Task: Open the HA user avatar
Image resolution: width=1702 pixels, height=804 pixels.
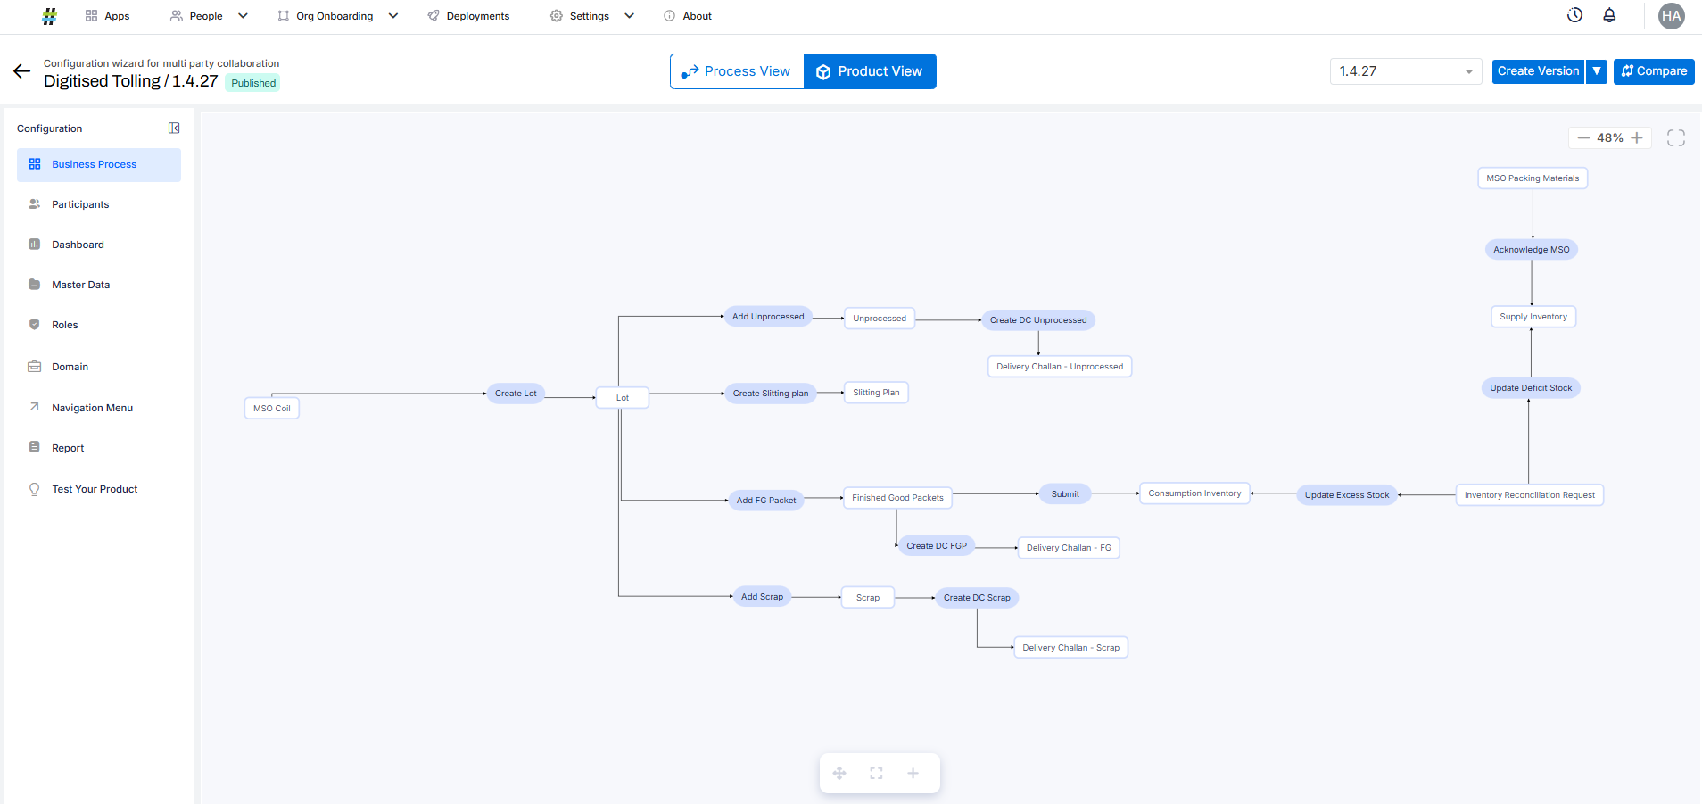Action: (1671, 16)
